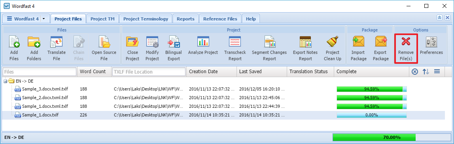Viewport: 454px width, 144px height.
Task: Open the Wordfast 4 menu dropdown arrow
Action: pyautogui.click(x=44, y=19)
